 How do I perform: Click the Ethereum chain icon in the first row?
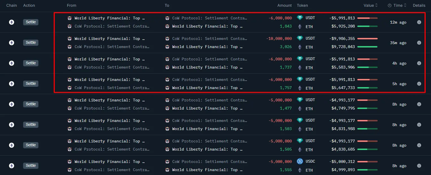11,22
